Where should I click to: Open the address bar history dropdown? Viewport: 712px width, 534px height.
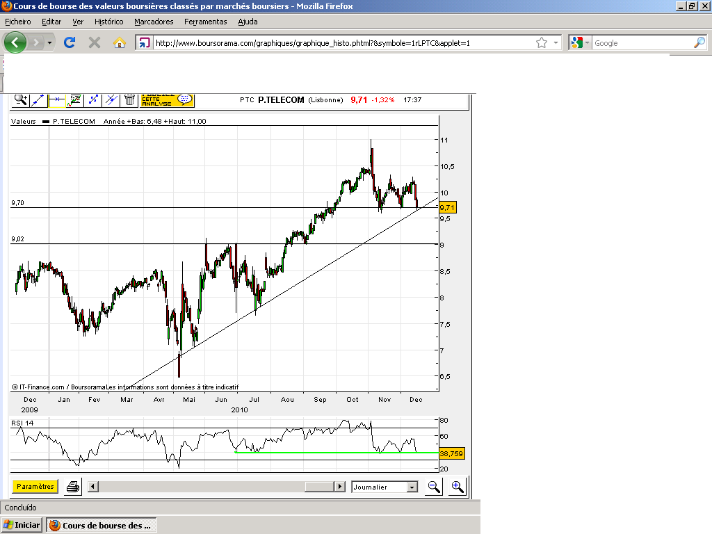[x=556, y=43]
